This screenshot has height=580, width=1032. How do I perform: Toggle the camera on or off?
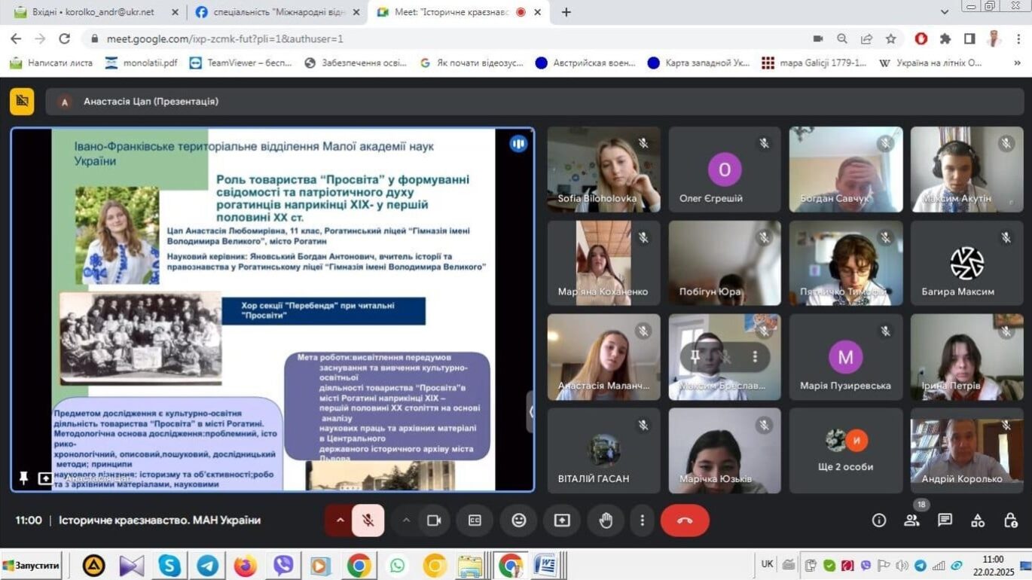[x=434, y=520]
